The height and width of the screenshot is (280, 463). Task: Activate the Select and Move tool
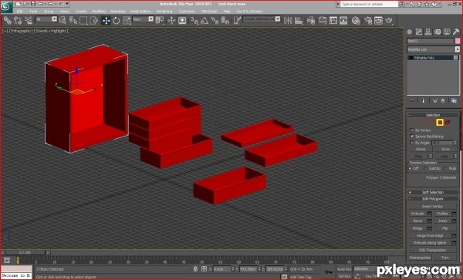click(x=106, y=20)
